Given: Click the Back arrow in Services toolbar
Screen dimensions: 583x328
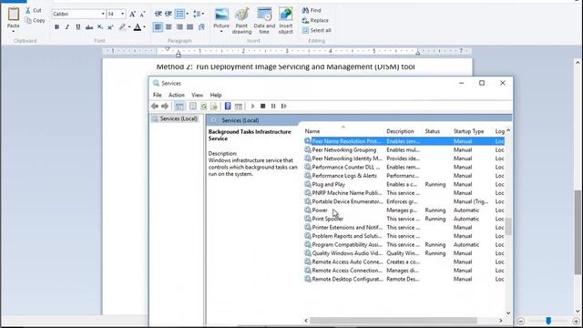Looking at the screenshot, I should pyautogui.click(x=155, y=107).
